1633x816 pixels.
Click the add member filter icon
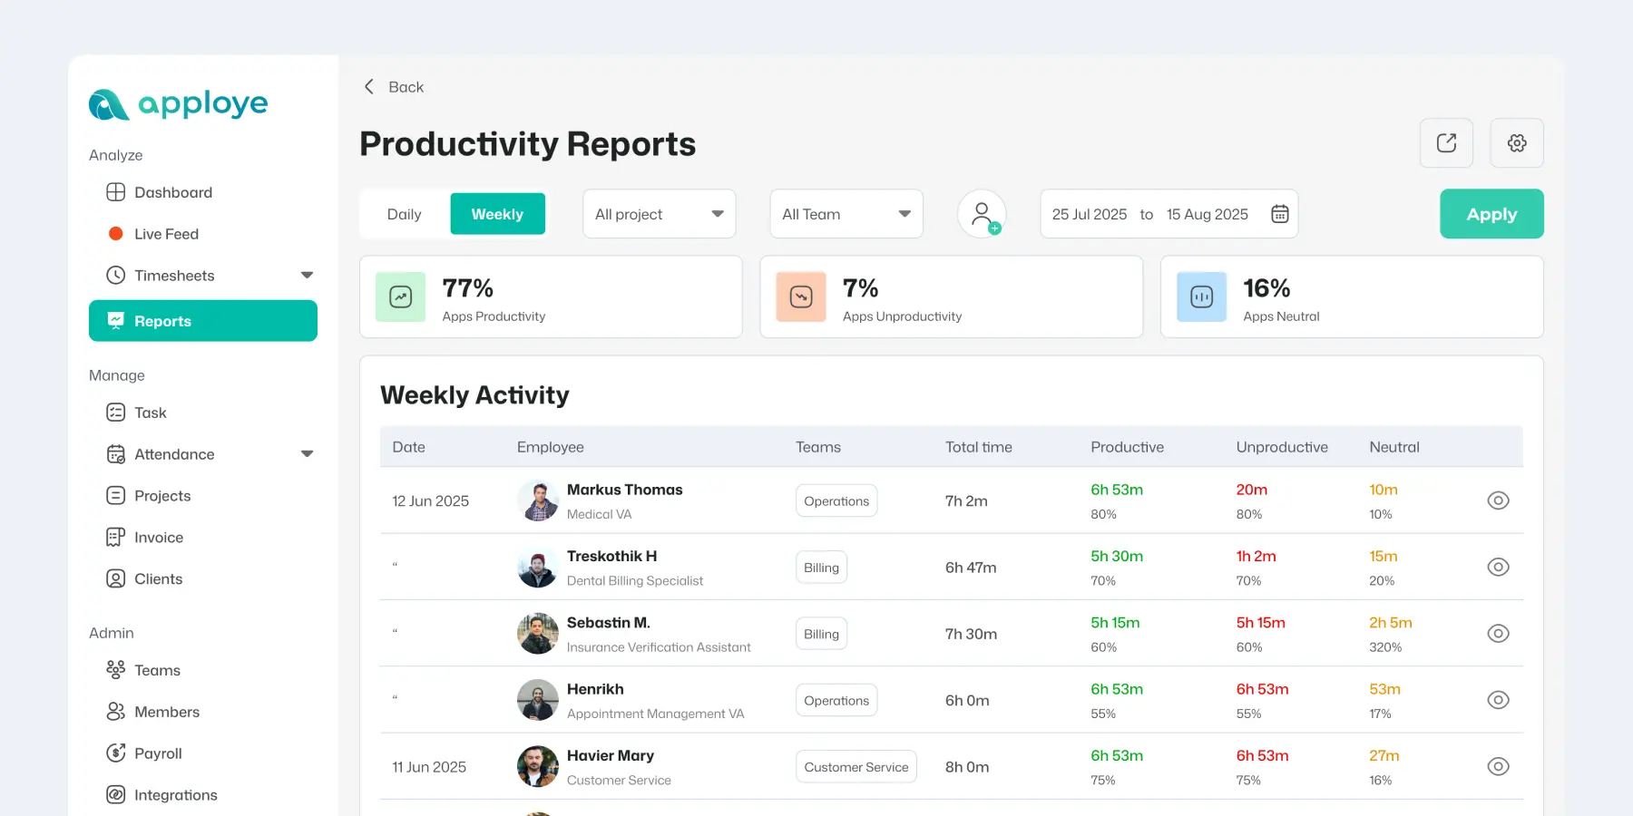982,214
